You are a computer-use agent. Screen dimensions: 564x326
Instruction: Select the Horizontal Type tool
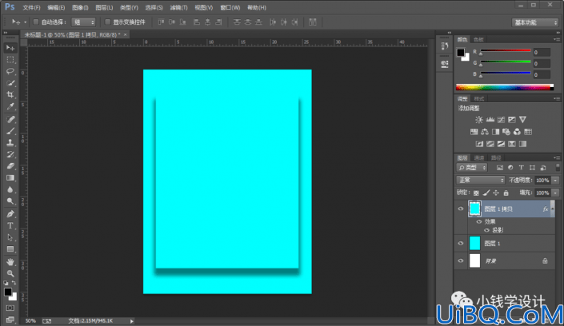pos(10,225)
